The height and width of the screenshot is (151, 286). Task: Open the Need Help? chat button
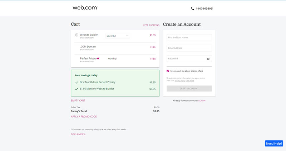274,144
